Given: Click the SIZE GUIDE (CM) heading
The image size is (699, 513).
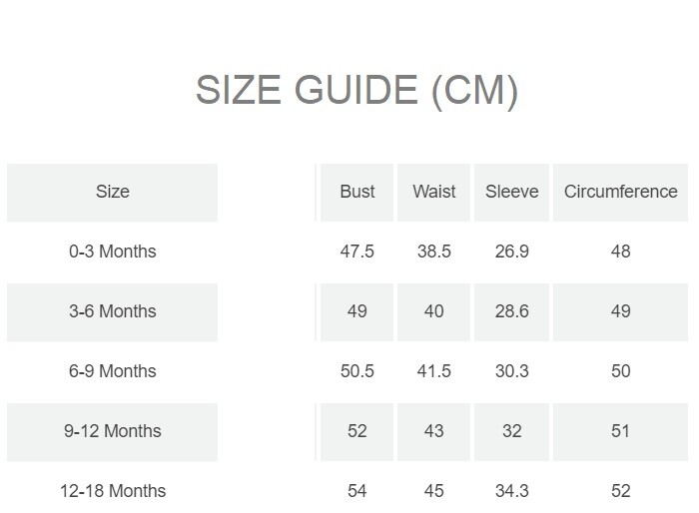Looking at the screenshot, I should click(356, 91).
